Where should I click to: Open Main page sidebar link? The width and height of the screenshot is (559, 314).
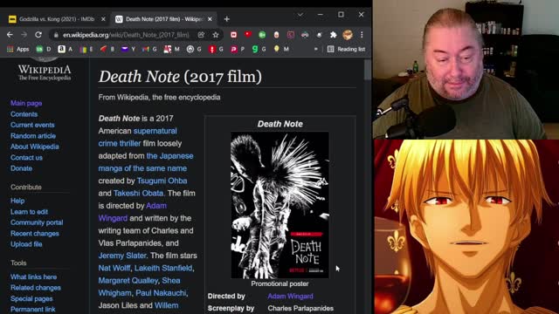pyautogui.click(x=26, y=103)
